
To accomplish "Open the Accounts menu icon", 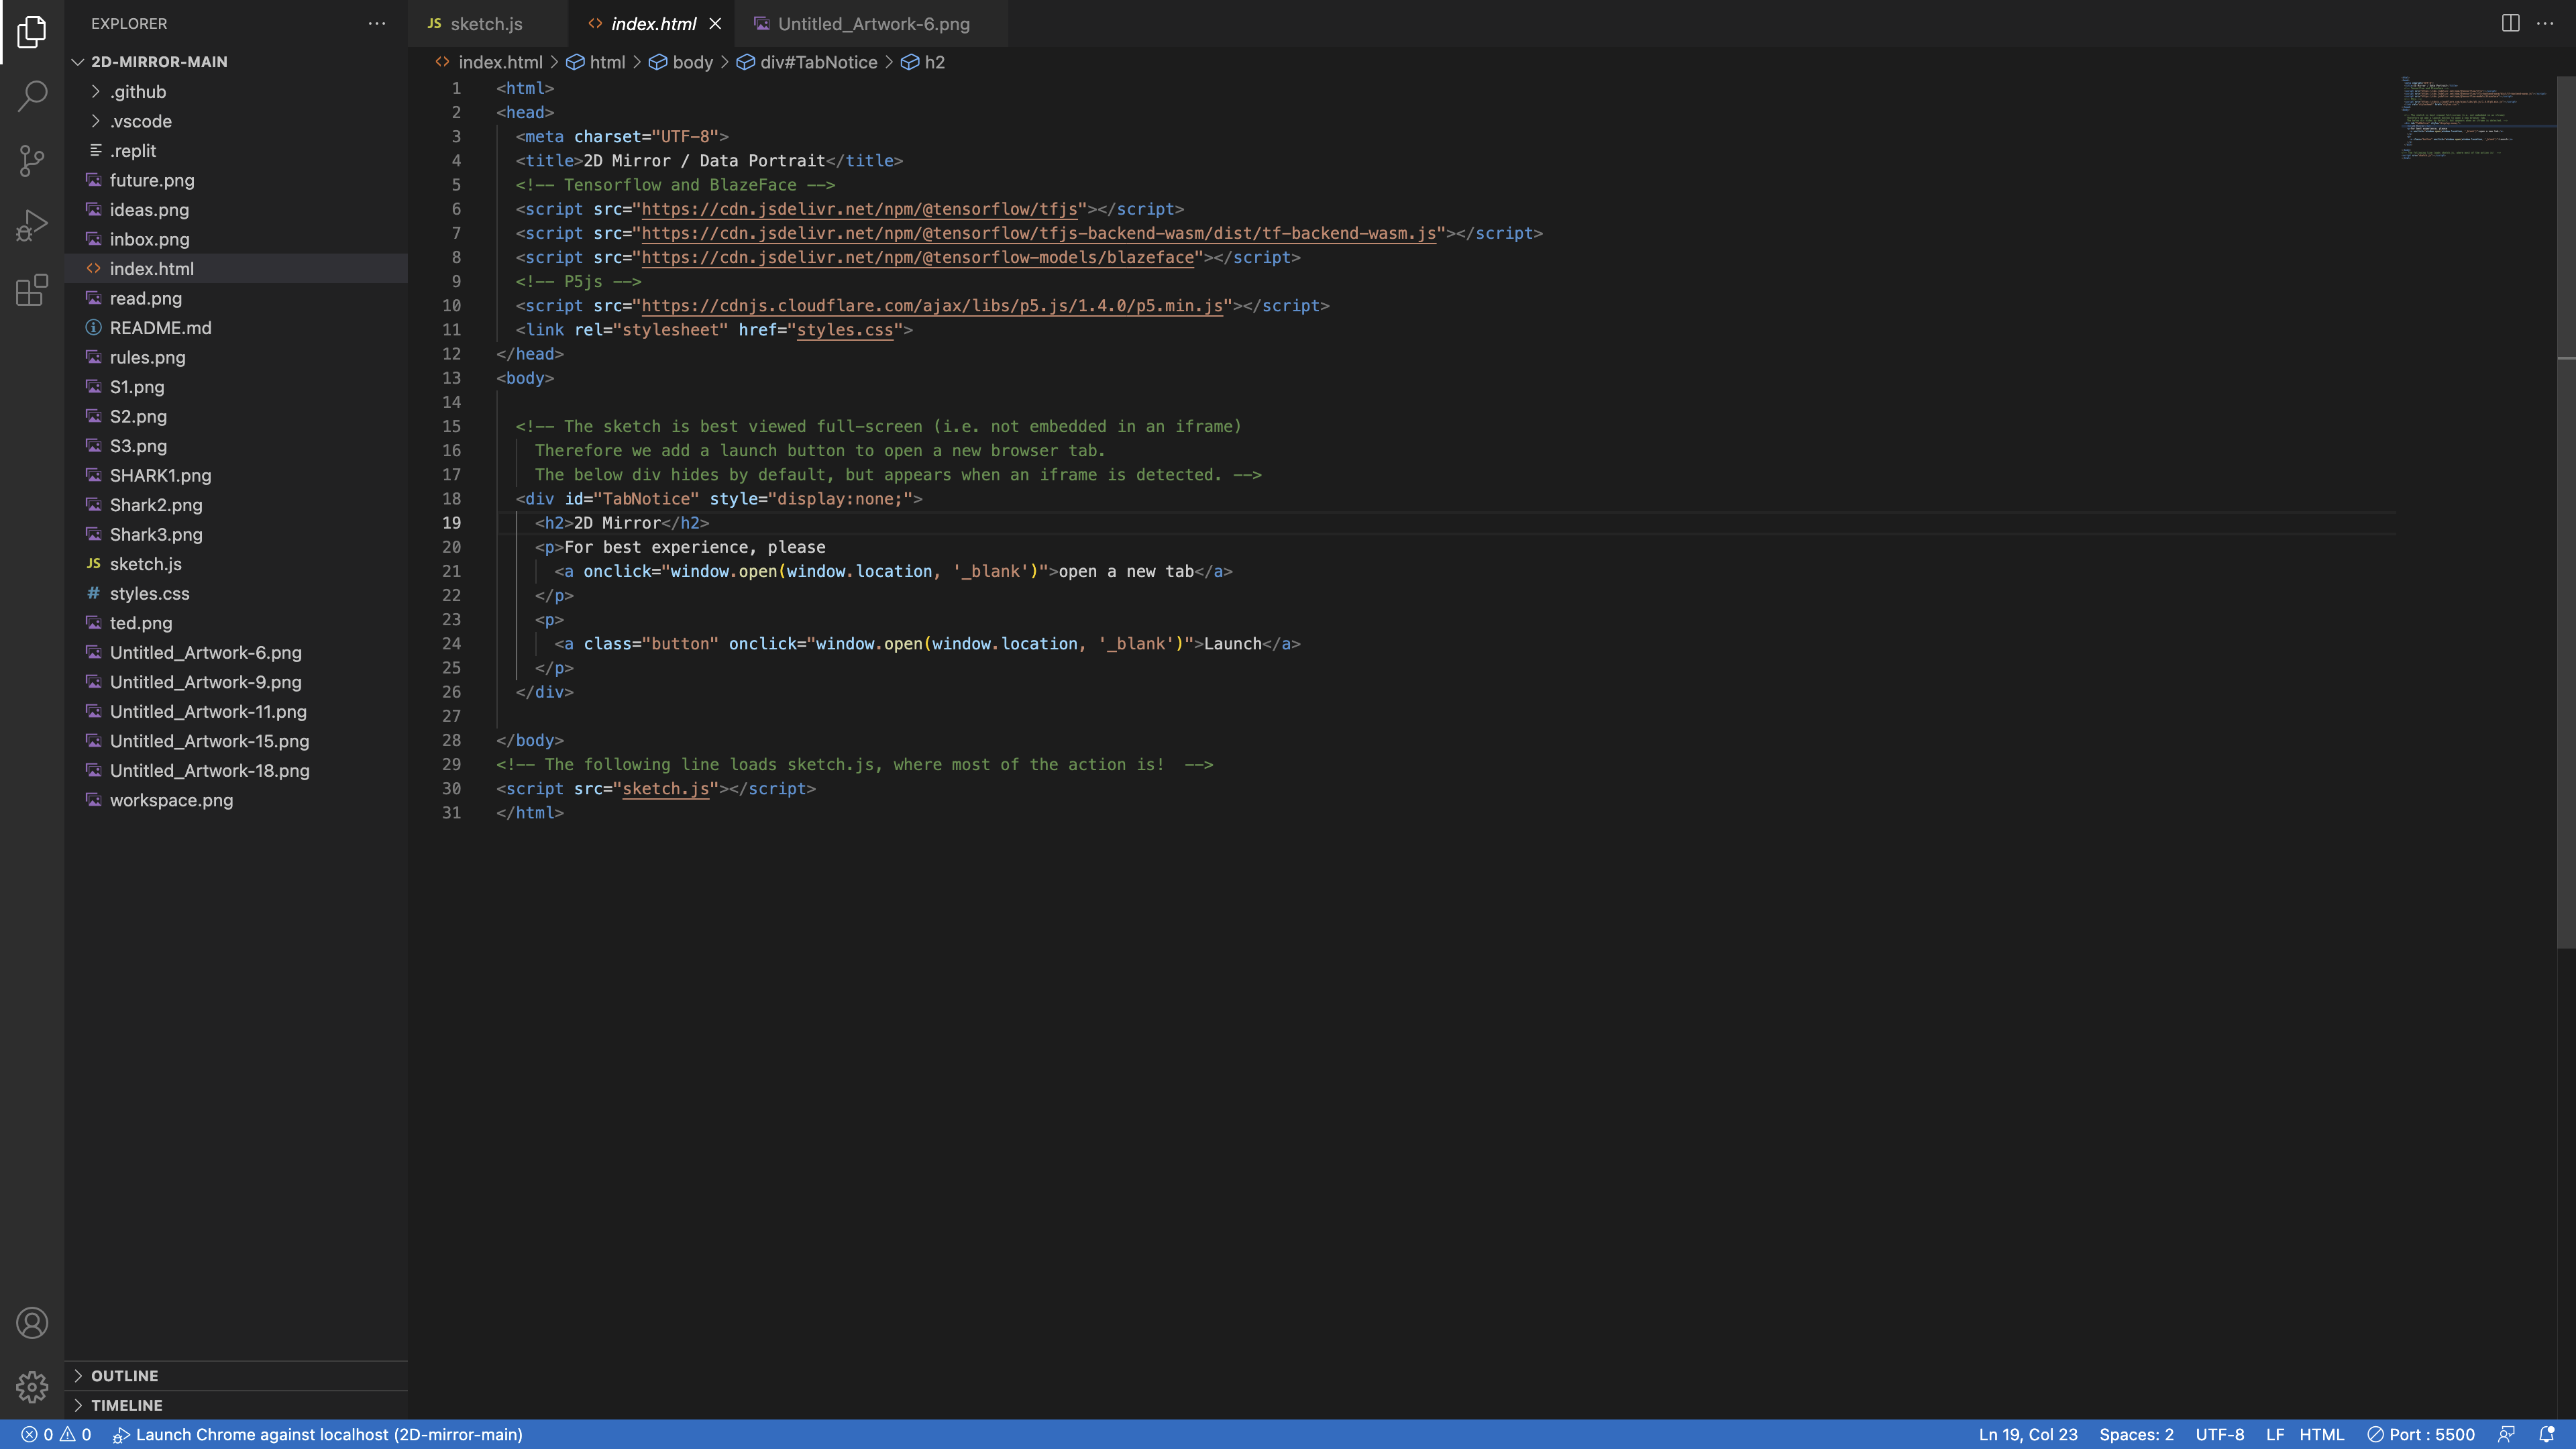I will tap(32, 1323).
